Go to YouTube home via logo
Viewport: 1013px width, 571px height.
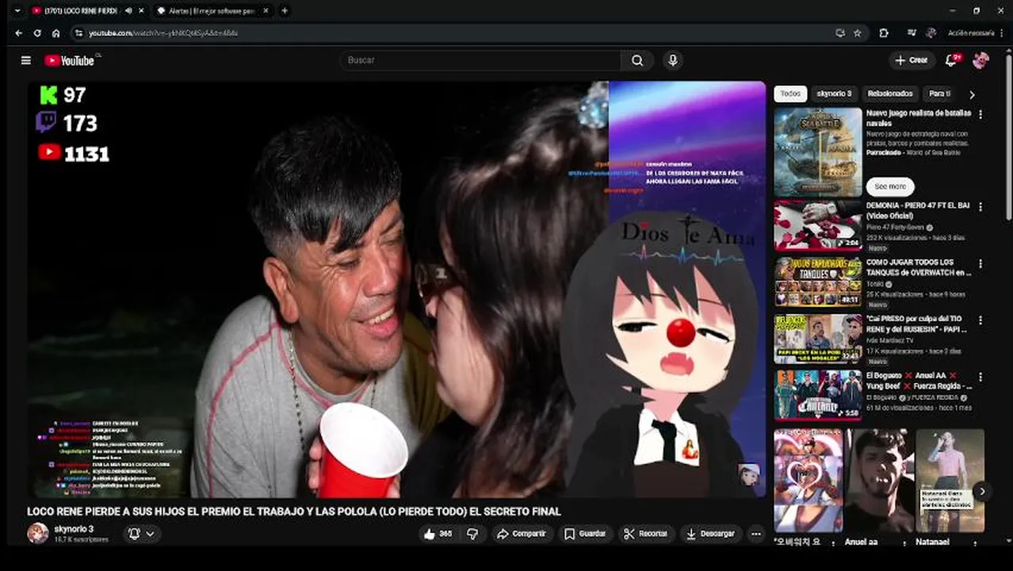coord(70,60)
